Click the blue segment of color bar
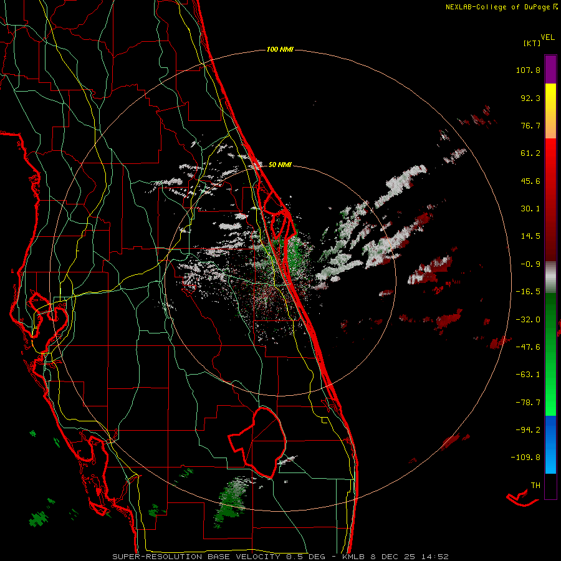Viewport: 561px width, 561px height. [x=550, y=444]
